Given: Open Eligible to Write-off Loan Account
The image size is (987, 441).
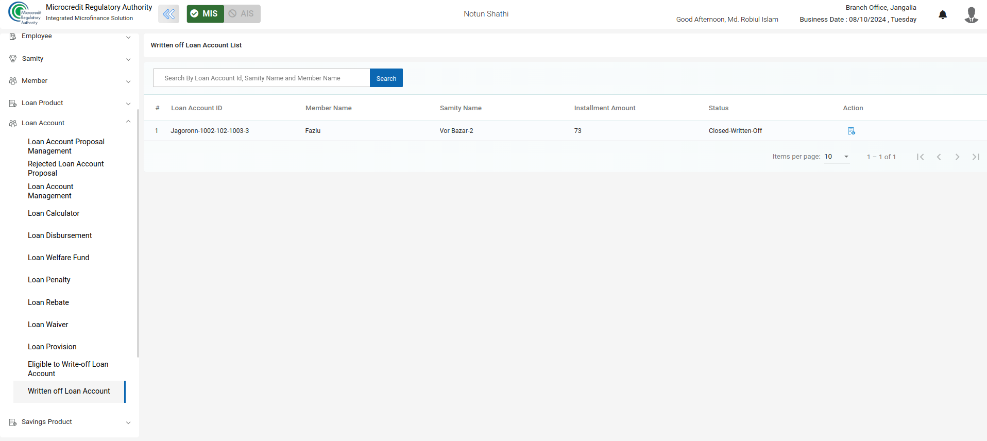Looking at the screenshot, I should tap(68, 369).
